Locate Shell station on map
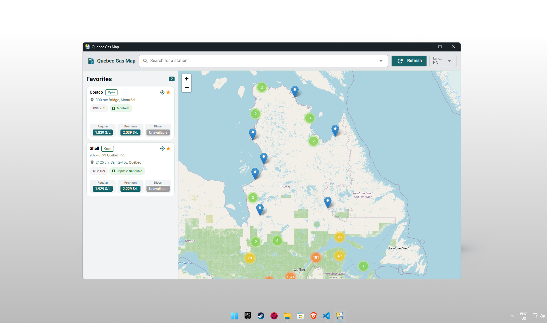 point(162,149)
